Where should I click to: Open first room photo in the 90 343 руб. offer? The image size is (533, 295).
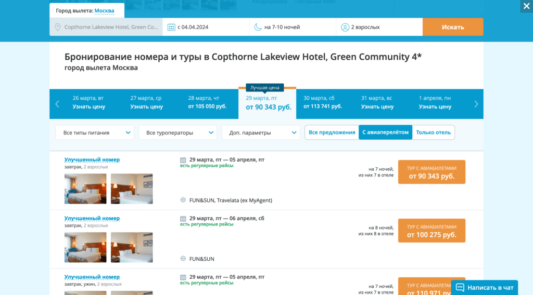85,189
